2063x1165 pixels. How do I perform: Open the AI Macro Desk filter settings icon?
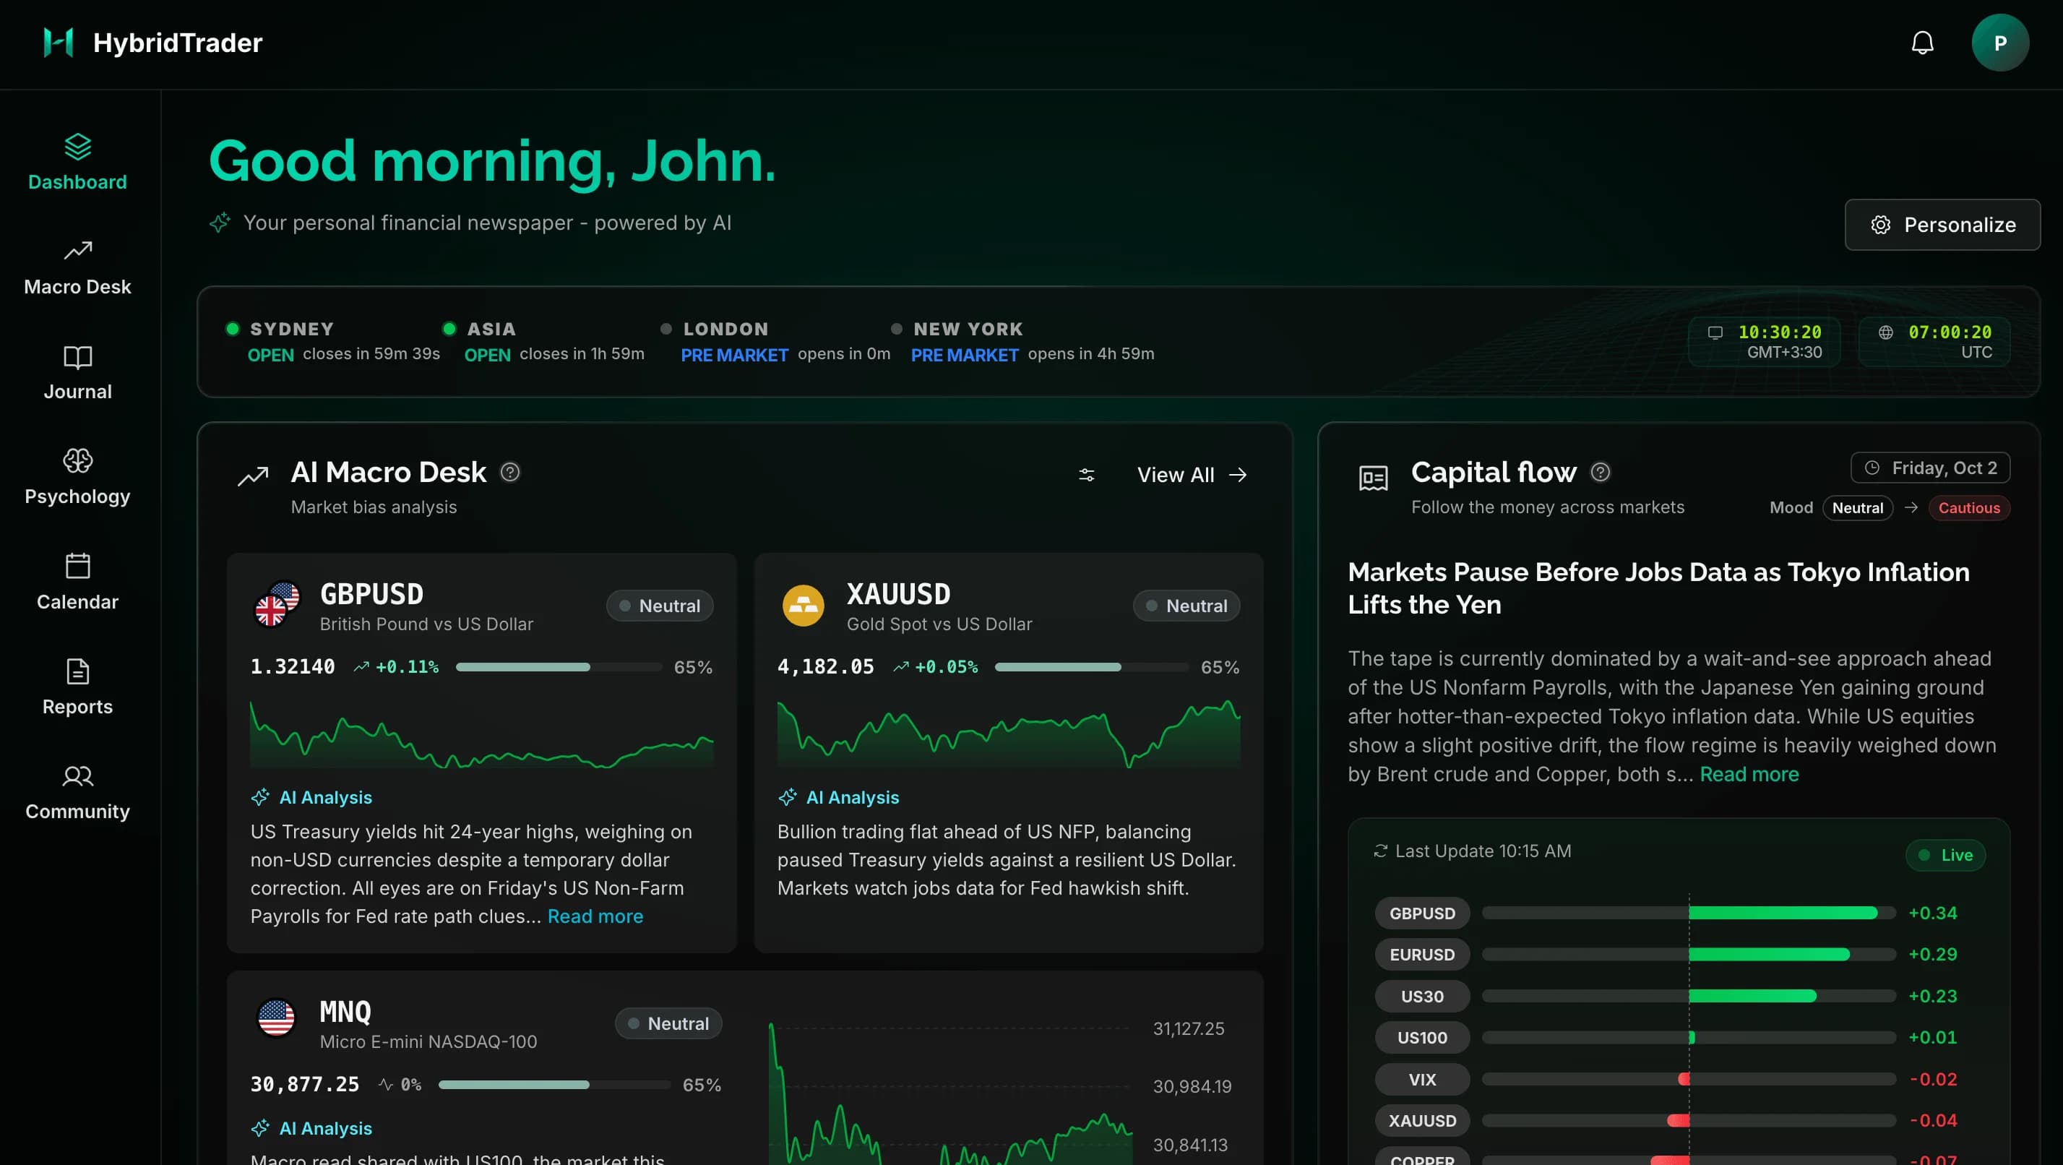(1086, 475)
